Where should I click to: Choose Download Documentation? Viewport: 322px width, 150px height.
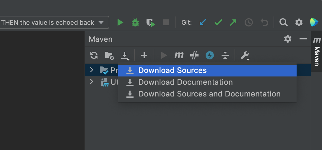pos(207,82)
